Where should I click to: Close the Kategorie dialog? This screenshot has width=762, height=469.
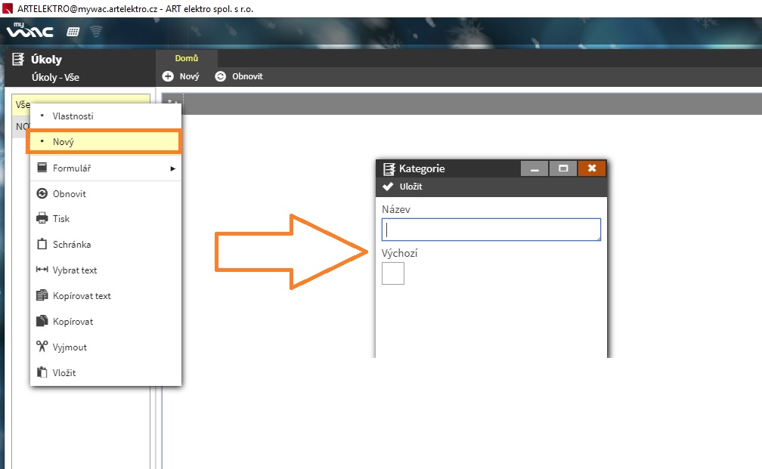tap(592, 168)
